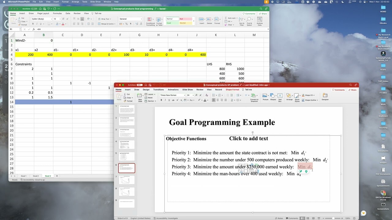
Task: Click Sort & Filter in Excel
Action: [x=242, y=21]
